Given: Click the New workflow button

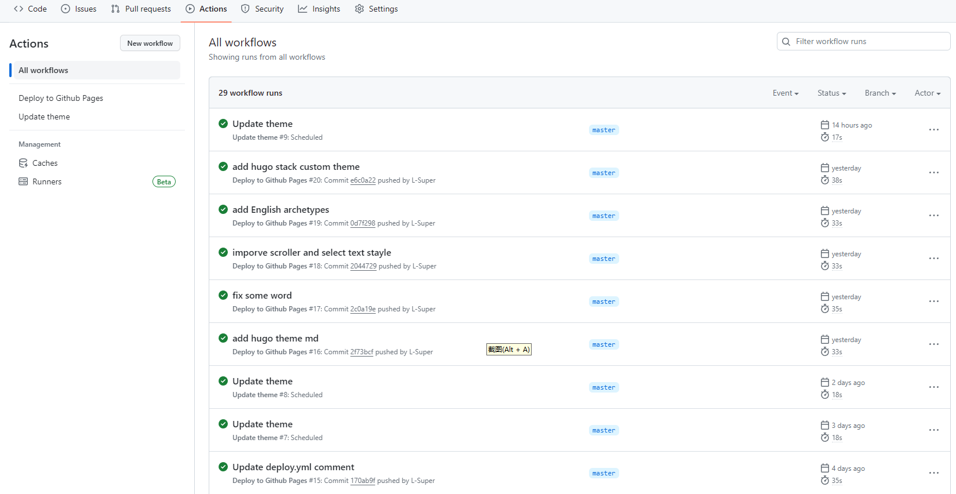Looking at the screenshot, I should click(x=150, y=43).
